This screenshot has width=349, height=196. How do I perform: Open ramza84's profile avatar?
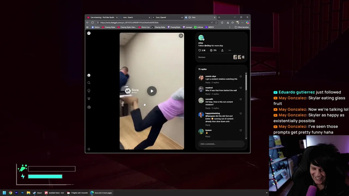[x=201, y=100]
